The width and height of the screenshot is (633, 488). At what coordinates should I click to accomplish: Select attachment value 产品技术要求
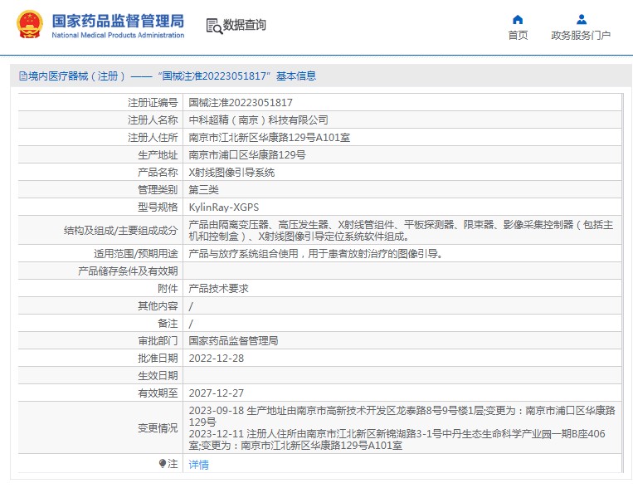[x=218, y=289]
